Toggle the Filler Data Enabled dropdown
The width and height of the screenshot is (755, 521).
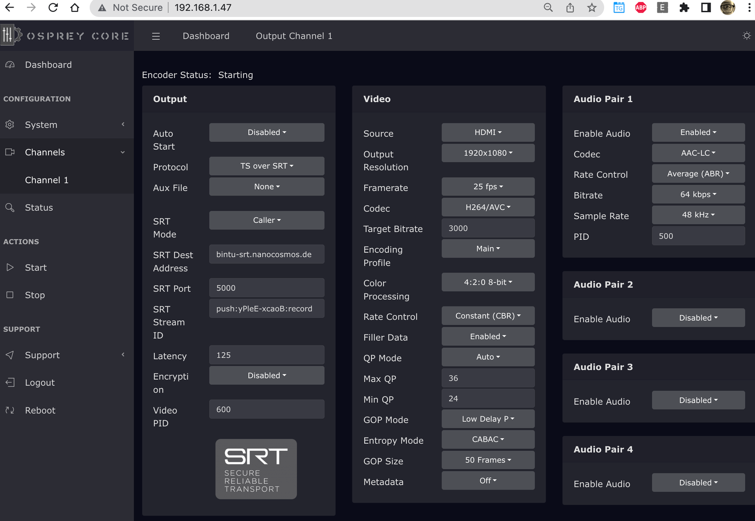488,336
